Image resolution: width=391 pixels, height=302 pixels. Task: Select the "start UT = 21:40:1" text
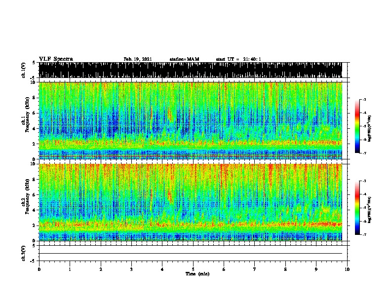coord(238,59)
